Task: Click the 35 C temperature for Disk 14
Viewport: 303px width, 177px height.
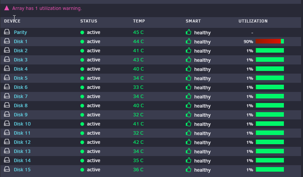Action: click(x=138, y=161)
